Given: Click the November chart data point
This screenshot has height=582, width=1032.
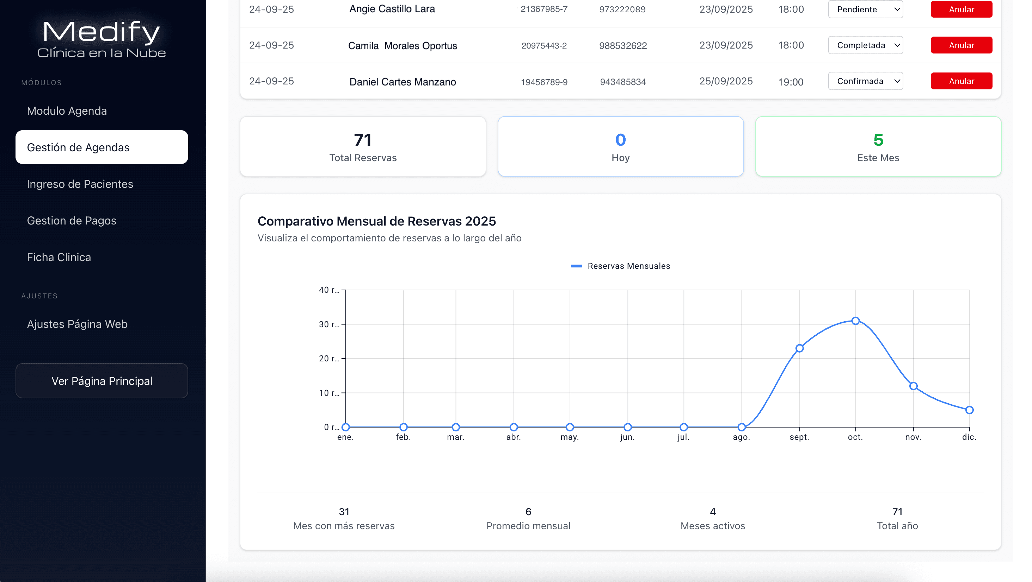Looking at the screenshot, I should point(913,386).
